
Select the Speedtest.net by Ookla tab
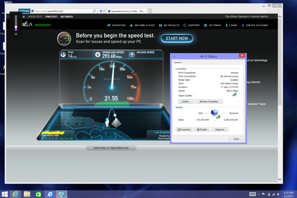click(128, 11)
